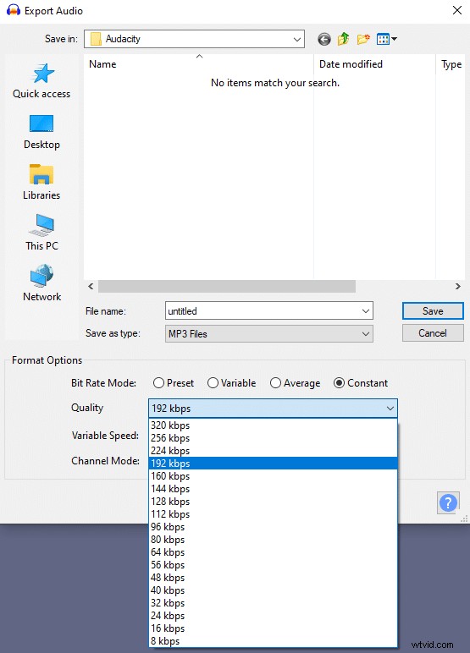Choose 24 kbps quality
Image resolution: width=470 pixels, height=653 pixels.
[273, 616]
